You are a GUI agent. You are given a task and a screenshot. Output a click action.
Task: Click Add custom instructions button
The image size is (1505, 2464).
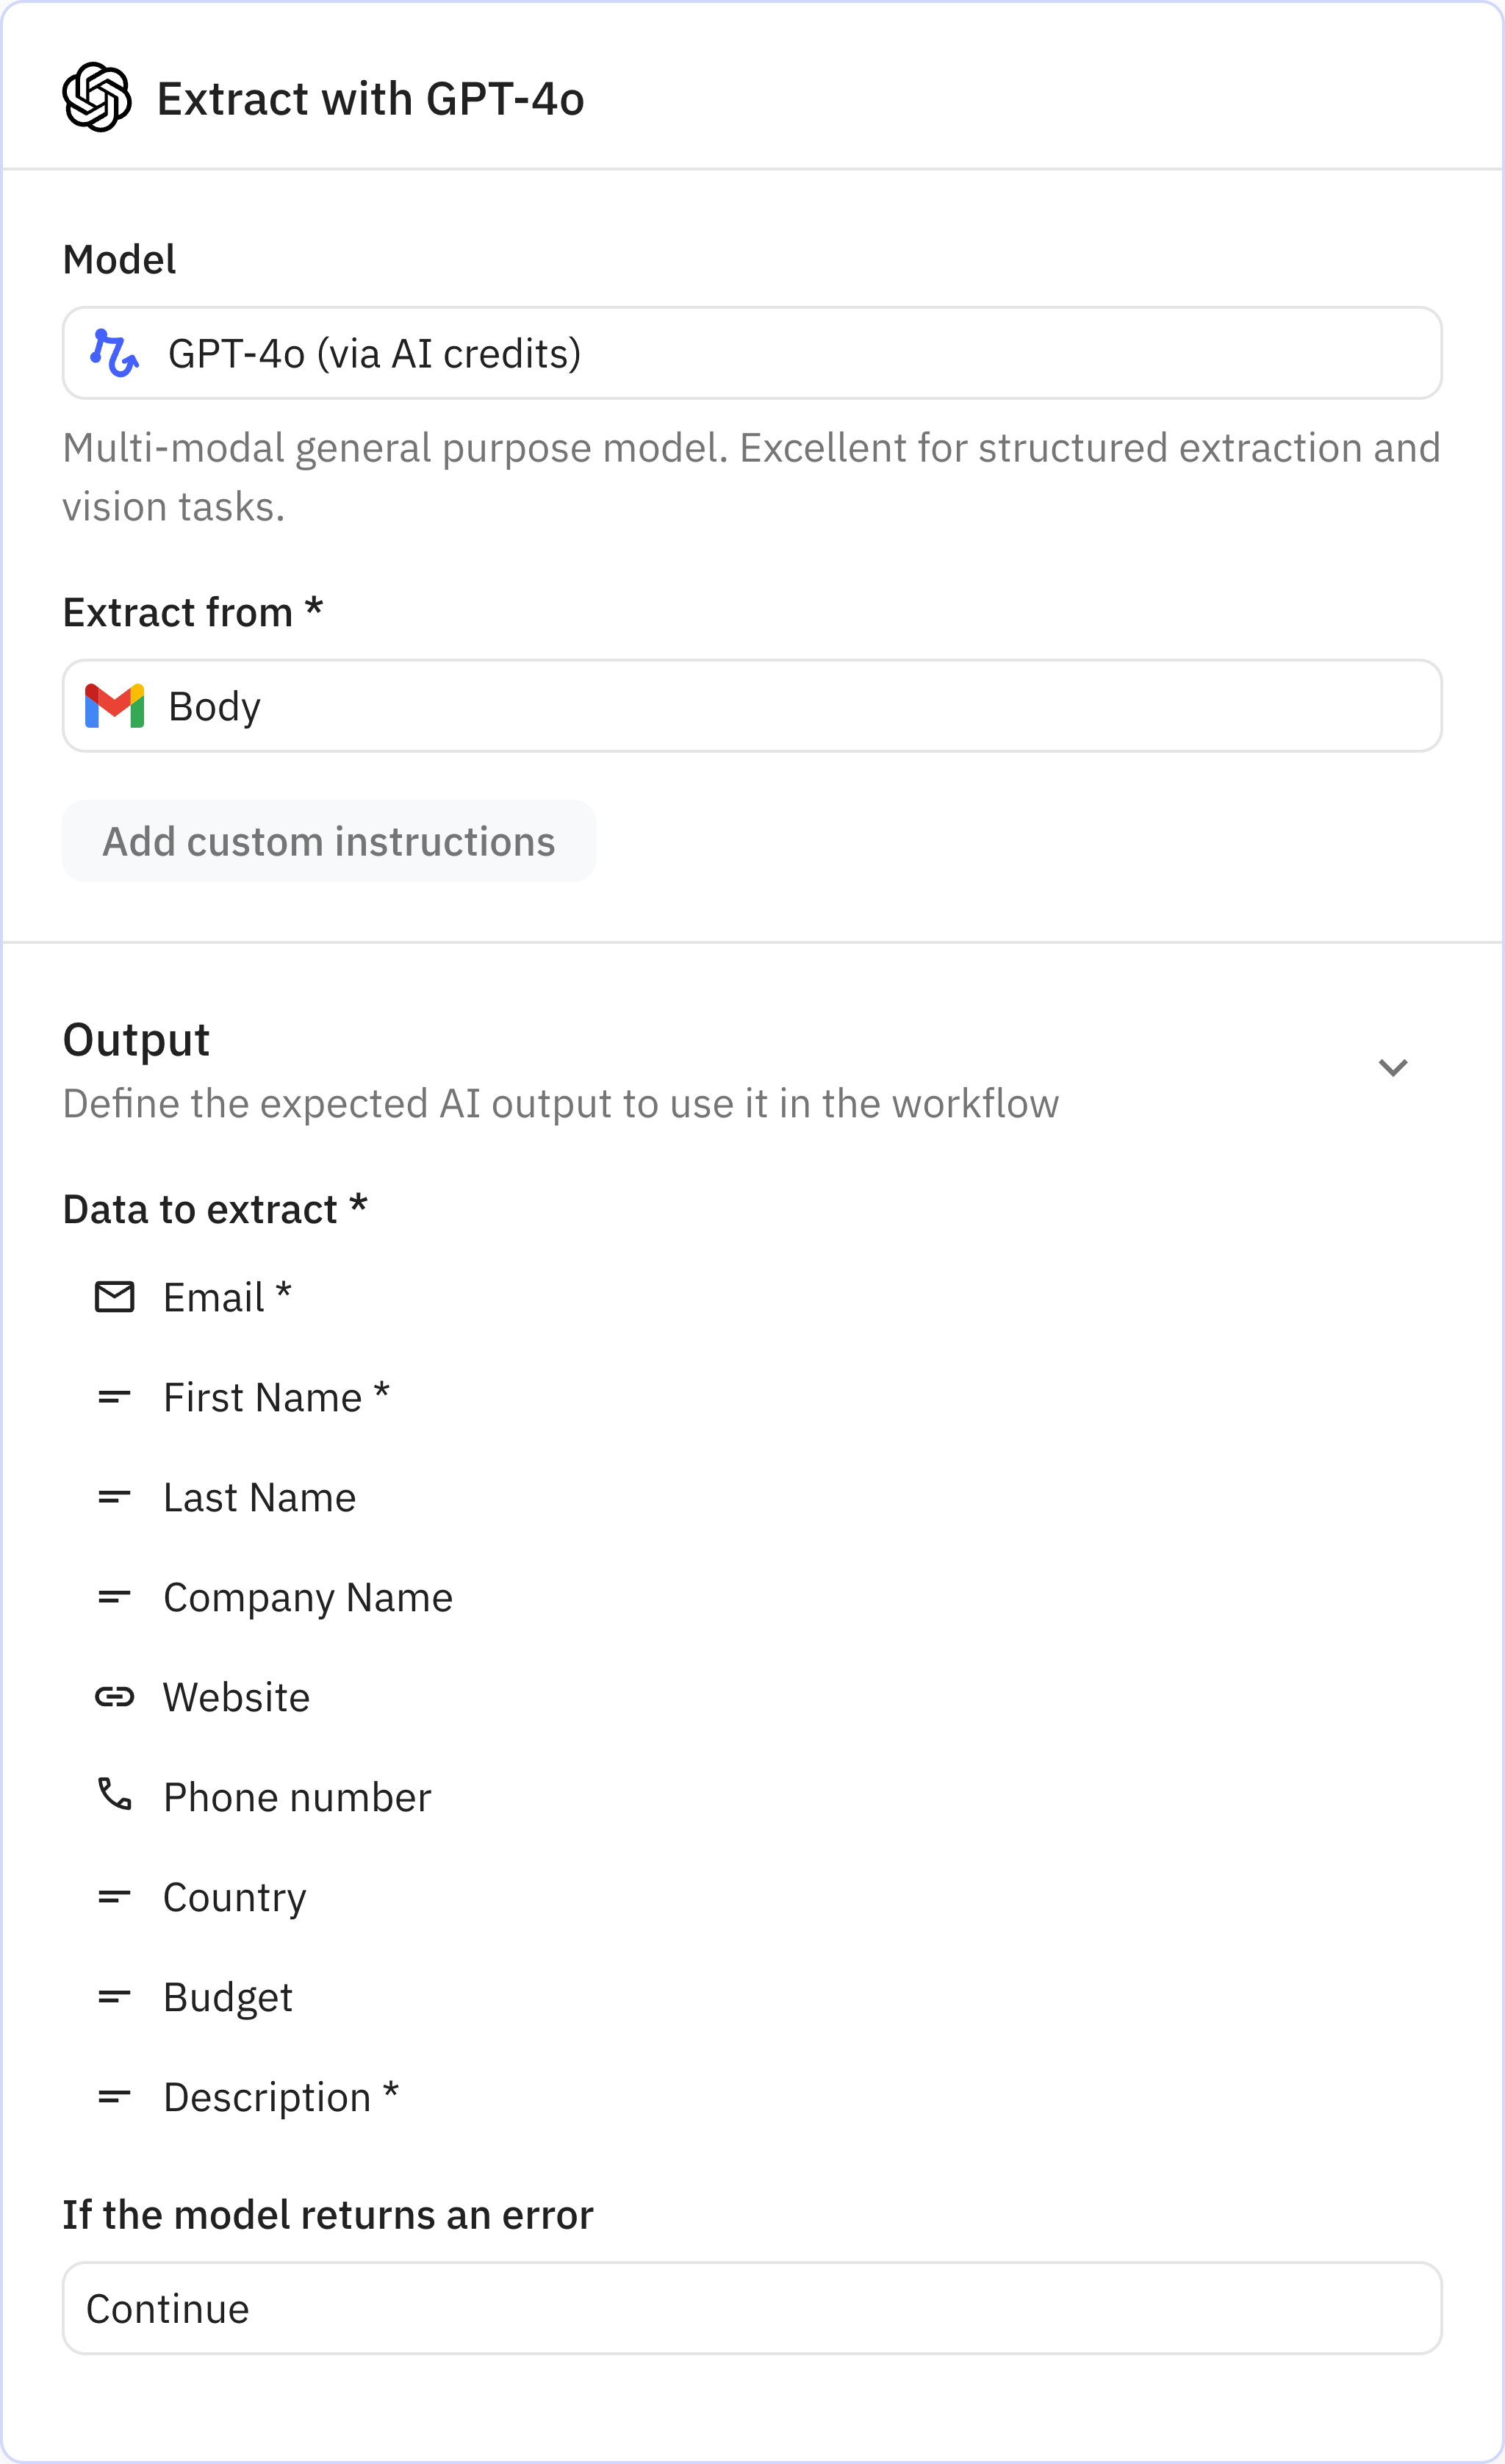329,841
